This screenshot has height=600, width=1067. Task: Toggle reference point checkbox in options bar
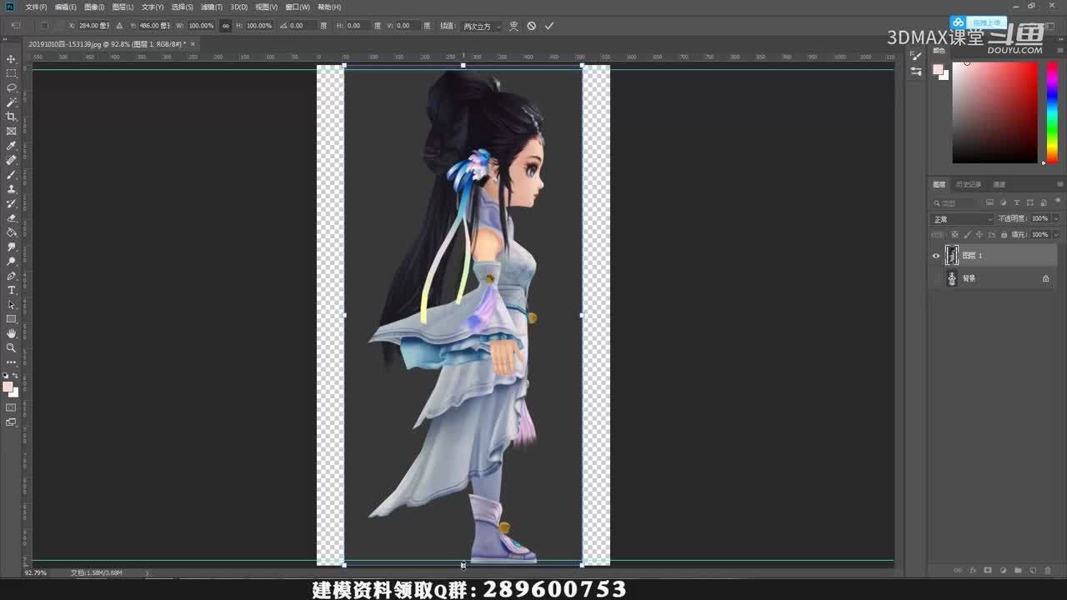click(43, 26)
